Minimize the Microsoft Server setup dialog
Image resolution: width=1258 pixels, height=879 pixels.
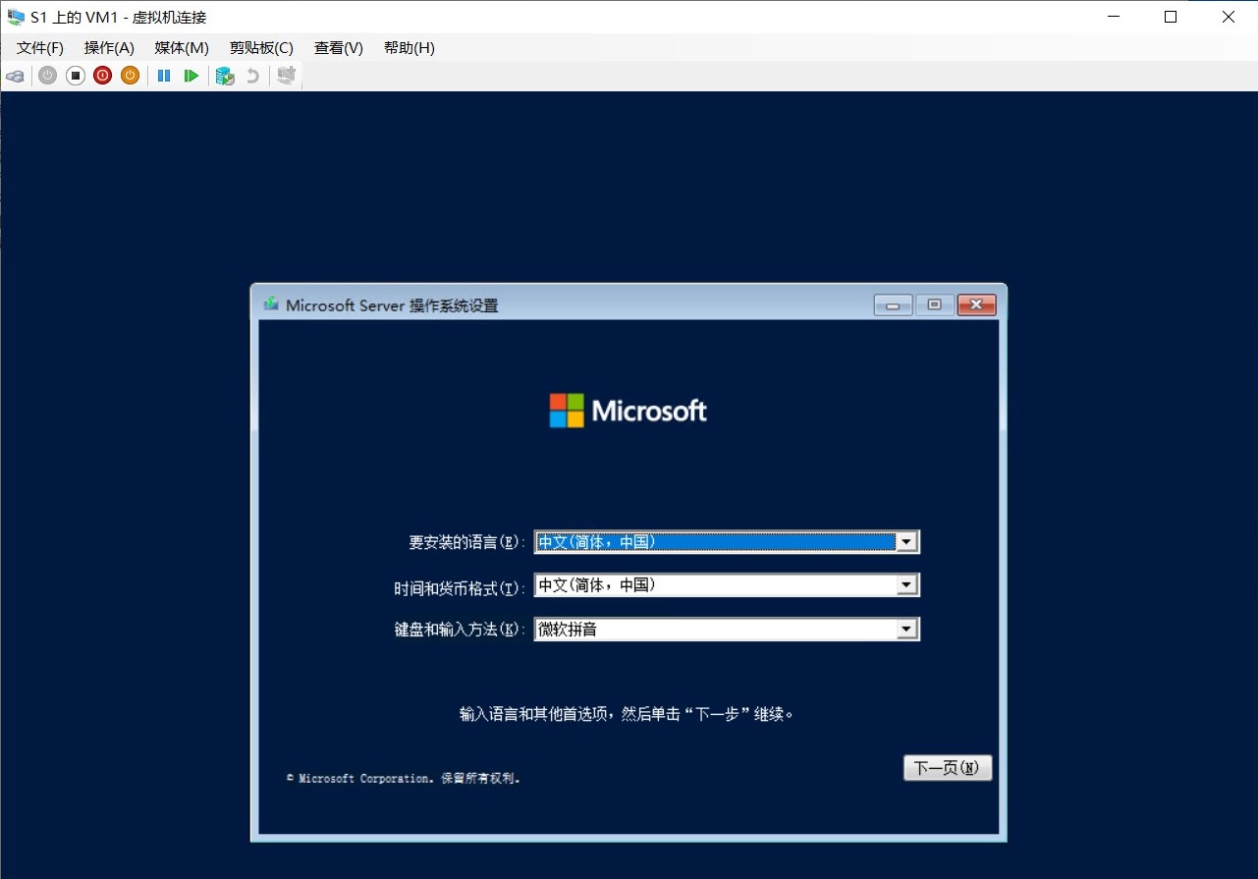pyautogui.click(x=893, y=305)
